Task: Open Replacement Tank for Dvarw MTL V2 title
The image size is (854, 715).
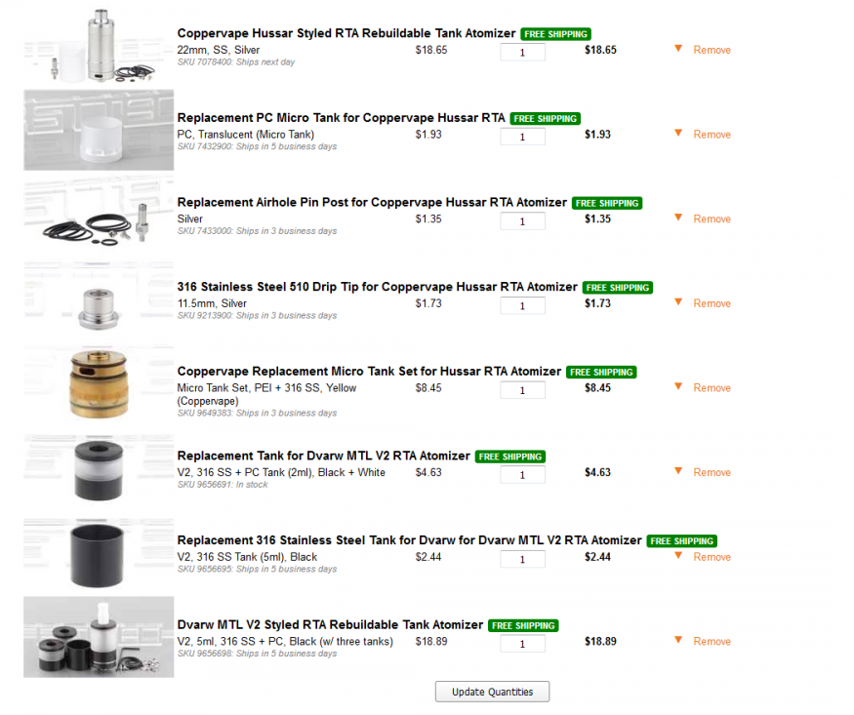Action: pos(323,456)
